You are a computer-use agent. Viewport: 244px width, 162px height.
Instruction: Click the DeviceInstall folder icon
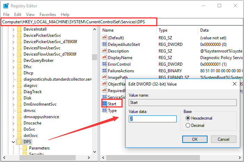pyautogui.click(x=19, y=29)
